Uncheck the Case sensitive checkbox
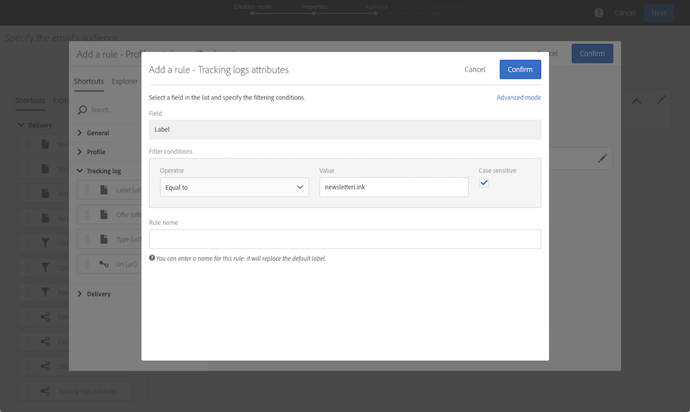 (484, 183)
